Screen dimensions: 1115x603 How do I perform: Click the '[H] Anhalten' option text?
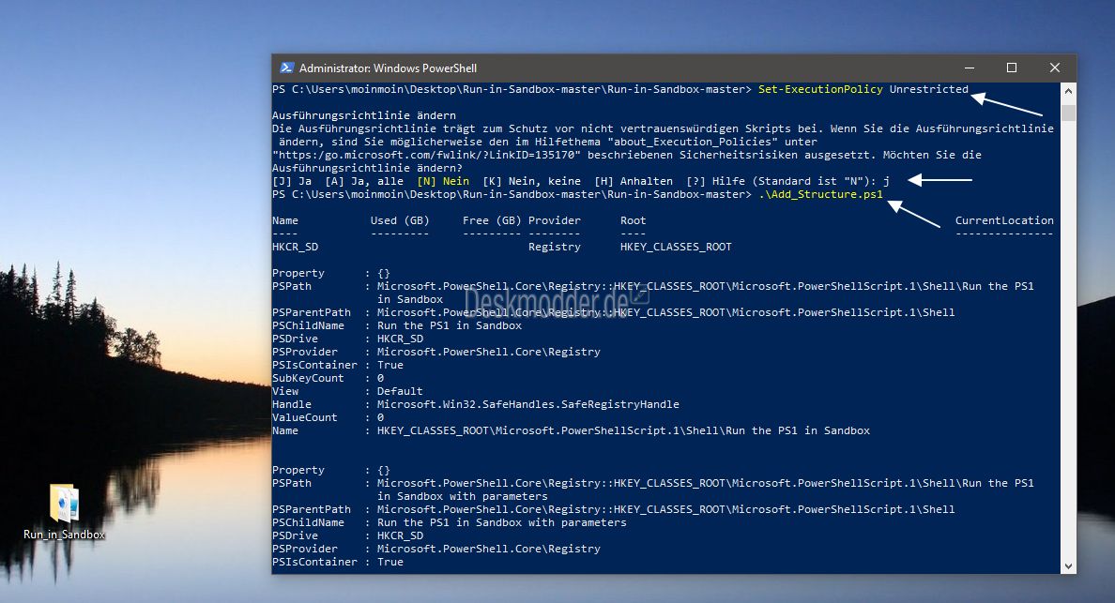[x=634, y=181]
